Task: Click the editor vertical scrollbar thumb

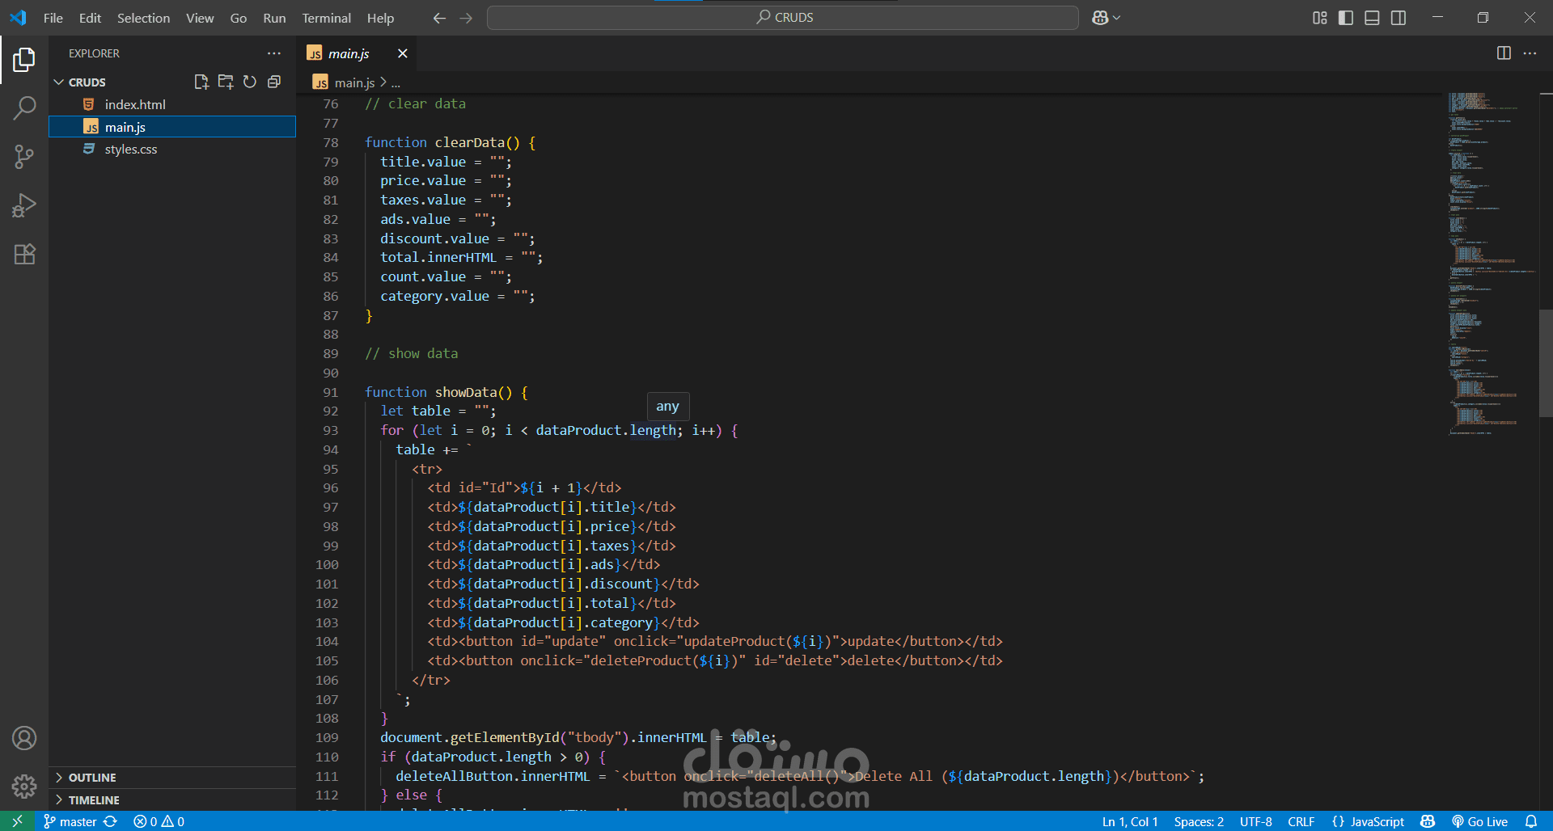Action: click(1546, 363)
